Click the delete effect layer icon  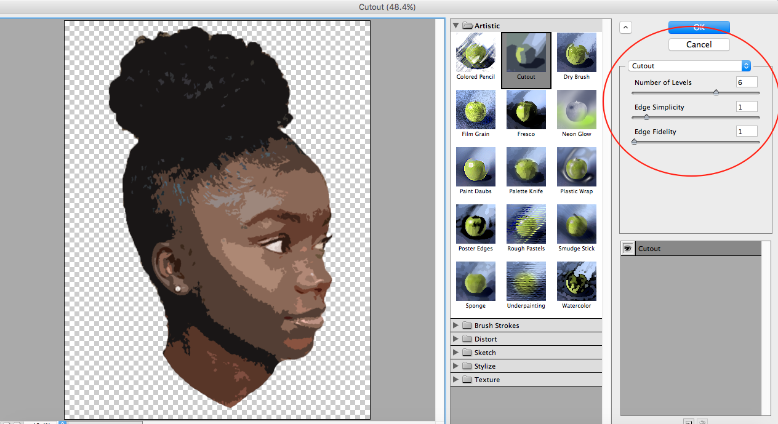click(x=702, y=422)
